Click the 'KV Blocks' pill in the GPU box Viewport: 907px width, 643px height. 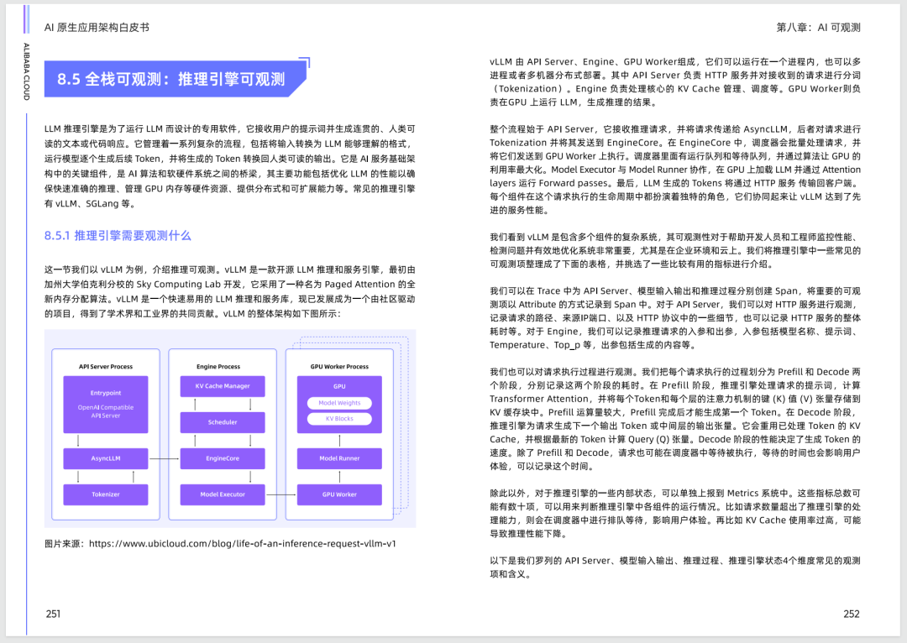(x=339, y=419)
